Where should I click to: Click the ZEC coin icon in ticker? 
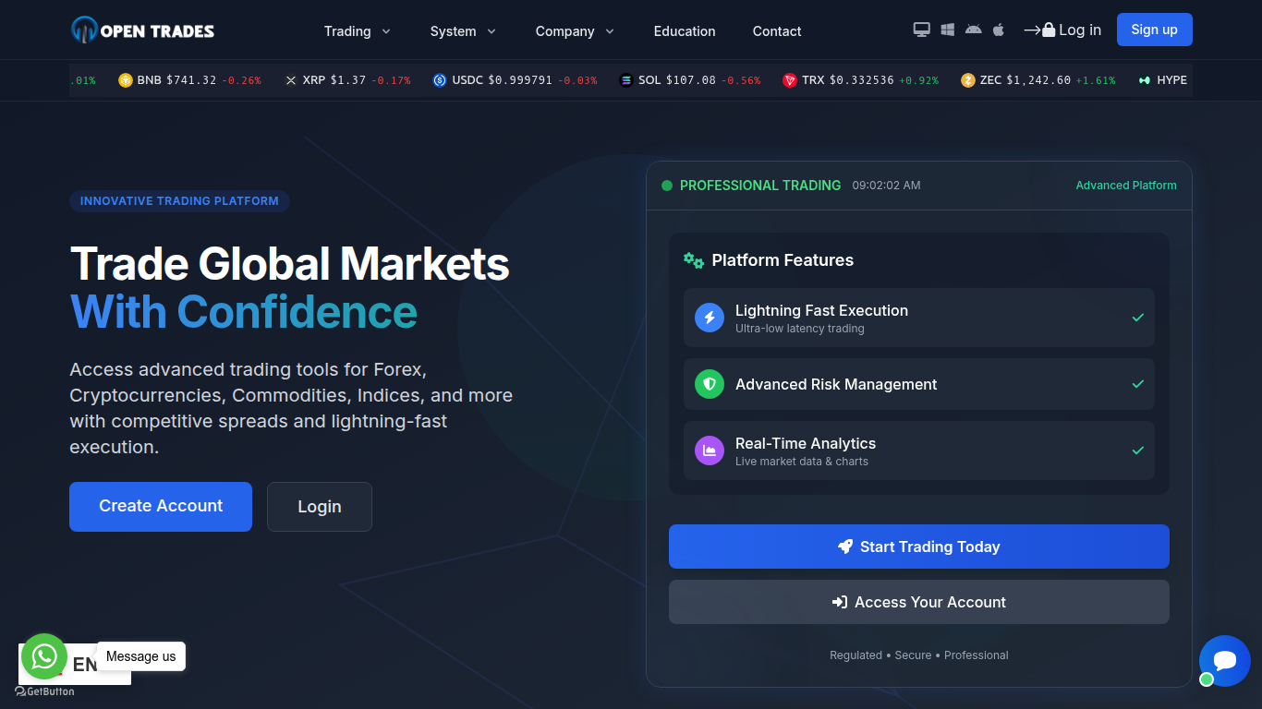[x=968, y=80]
